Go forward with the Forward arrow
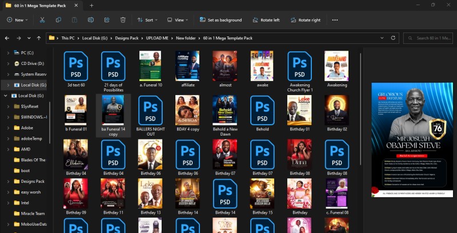The height and width of the screenshot is (233, 457). click(19, 38)
